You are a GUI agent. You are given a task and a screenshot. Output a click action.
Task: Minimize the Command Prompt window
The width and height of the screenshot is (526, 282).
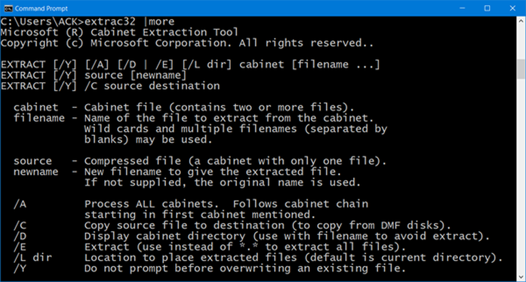click(463, 8)
